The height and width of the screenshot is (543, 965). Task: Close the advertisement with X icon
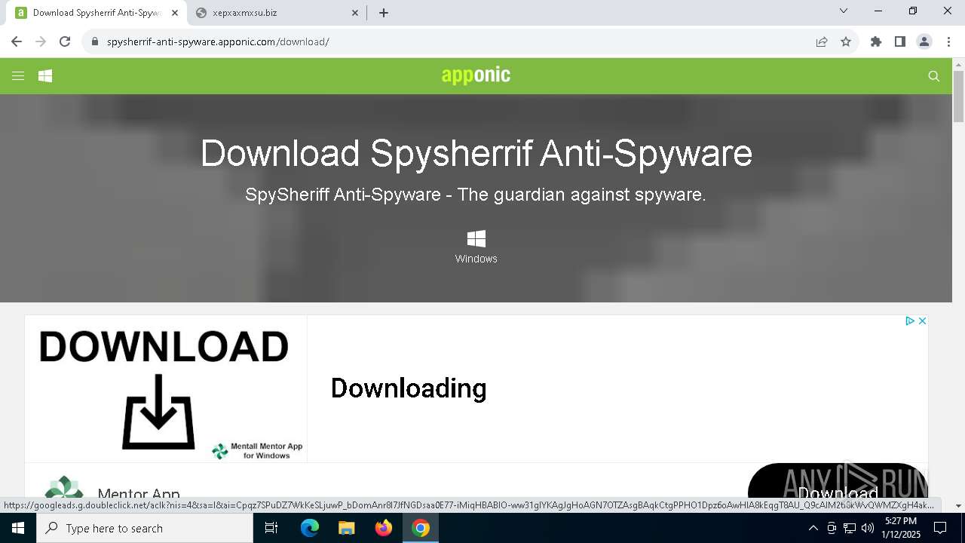coord(922,321)
